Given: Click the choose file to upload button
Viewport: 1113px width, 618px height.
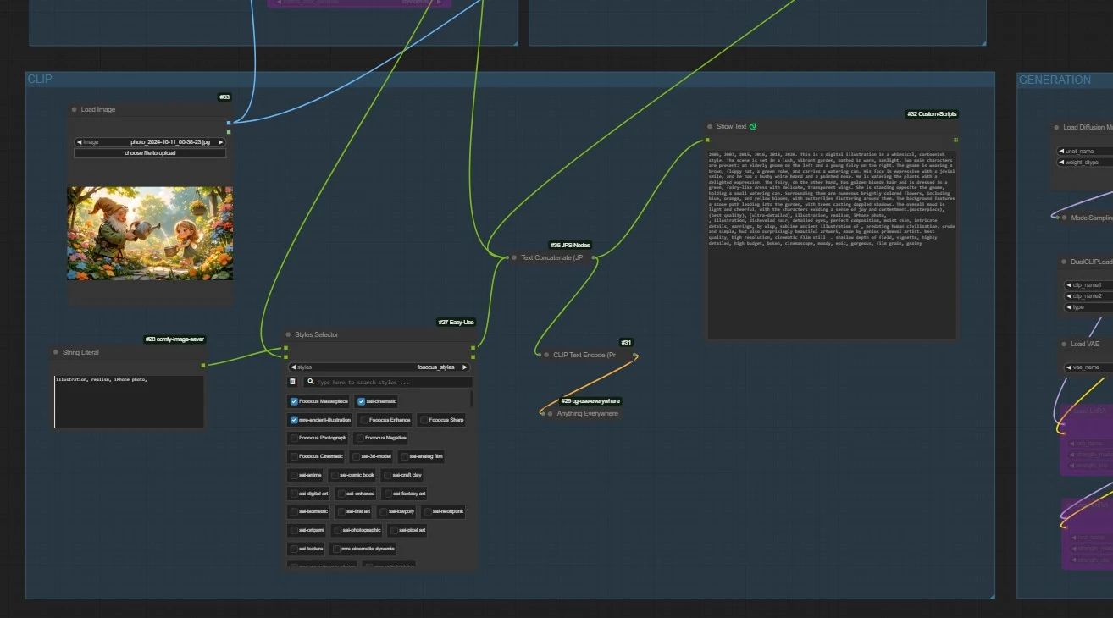Looking at the screenshot, I should tap(150, 153).
